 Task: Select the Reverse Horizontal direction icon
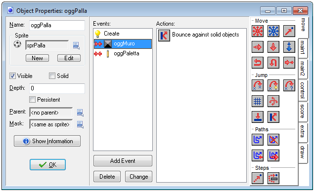pyautogui.click(x=258, y=63)
